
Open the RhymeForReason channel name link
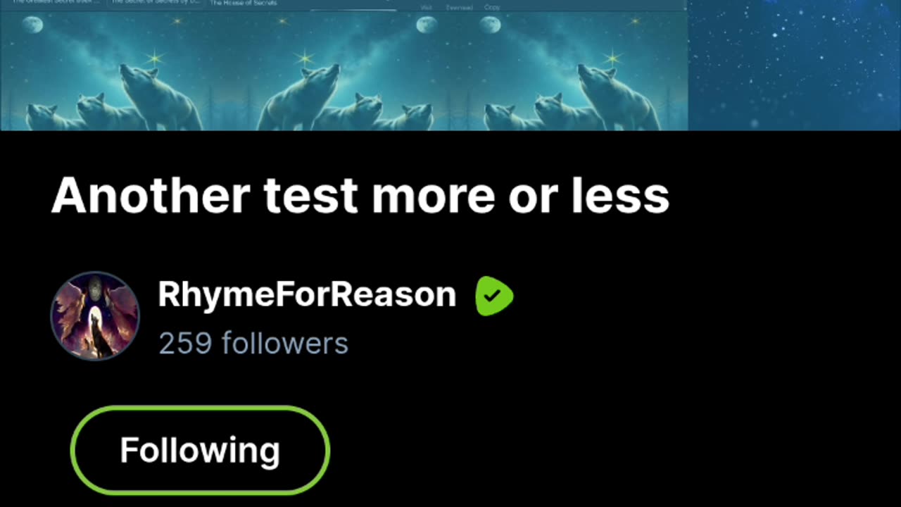pos(307,294)
